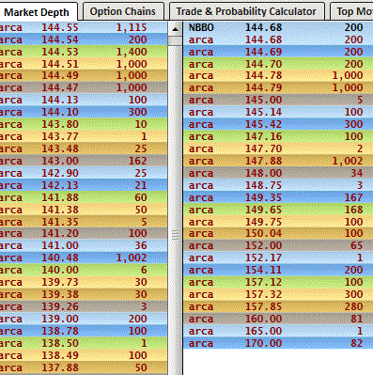Viewport: 373px width, 375px height.
Task: Select ask price 145.14
Action: tap(263, 112)
